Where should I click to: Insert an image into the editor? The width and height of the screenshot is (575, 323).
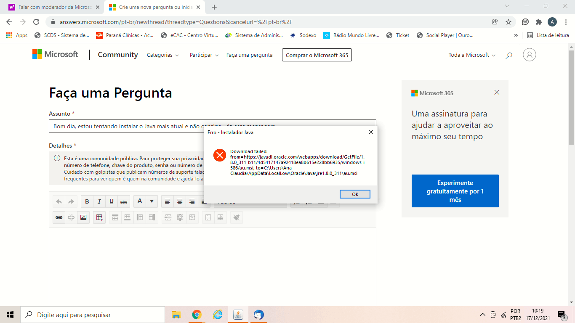point(83,217)
